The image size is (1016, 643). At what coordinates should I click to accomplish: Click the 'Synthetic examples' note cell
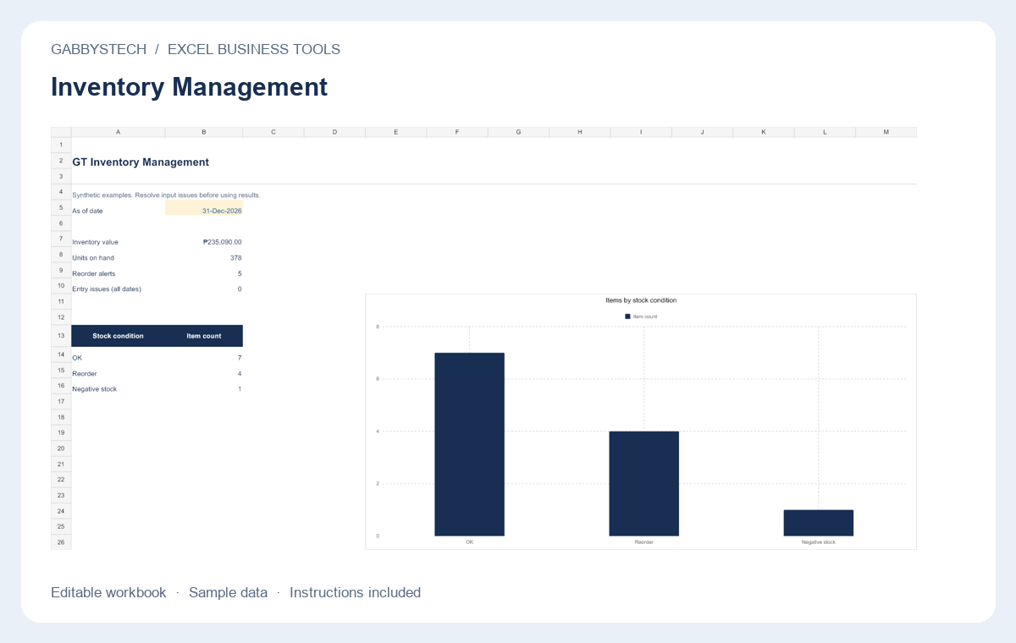pos(167,195)
